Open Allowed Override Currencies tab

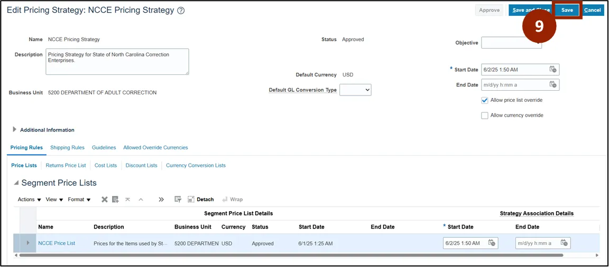point(155,148)
